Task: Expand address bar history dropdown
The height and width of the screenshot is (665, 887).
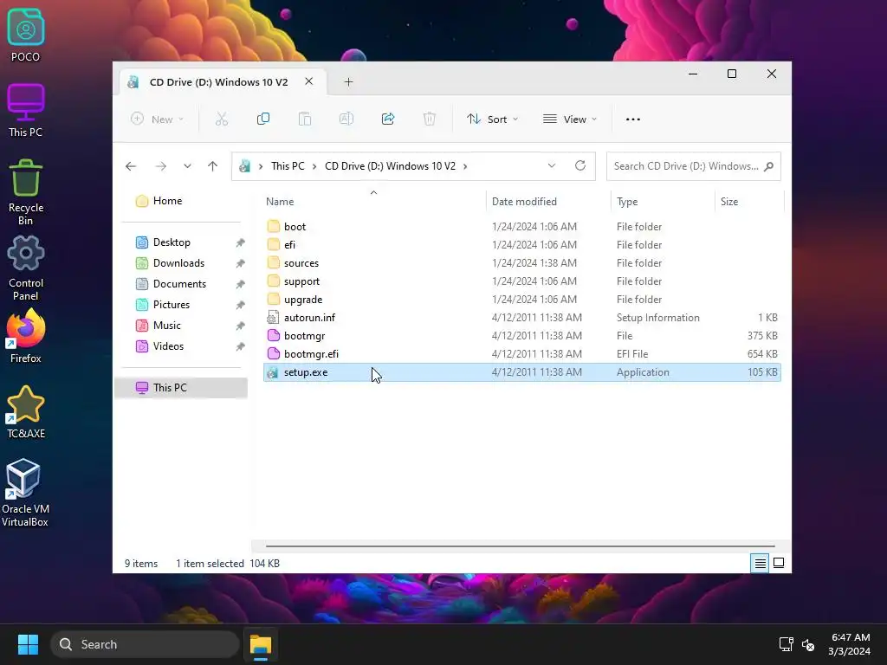Action: point(552,165)
